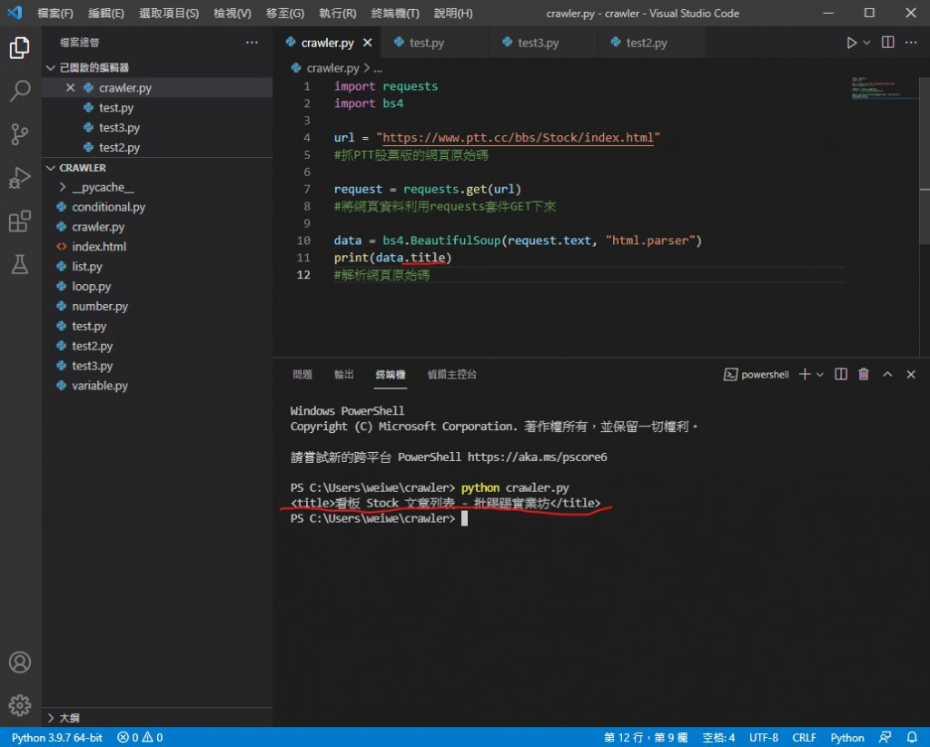Maximize panel size with up chevron
The height and width of the screenshot is (747, 930).
point(887,374)
